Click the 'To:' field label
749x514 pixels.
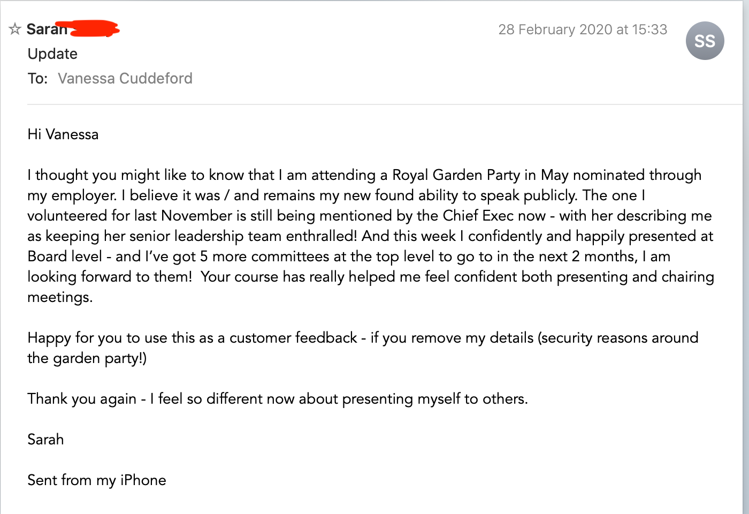click(x=37, y=78)
